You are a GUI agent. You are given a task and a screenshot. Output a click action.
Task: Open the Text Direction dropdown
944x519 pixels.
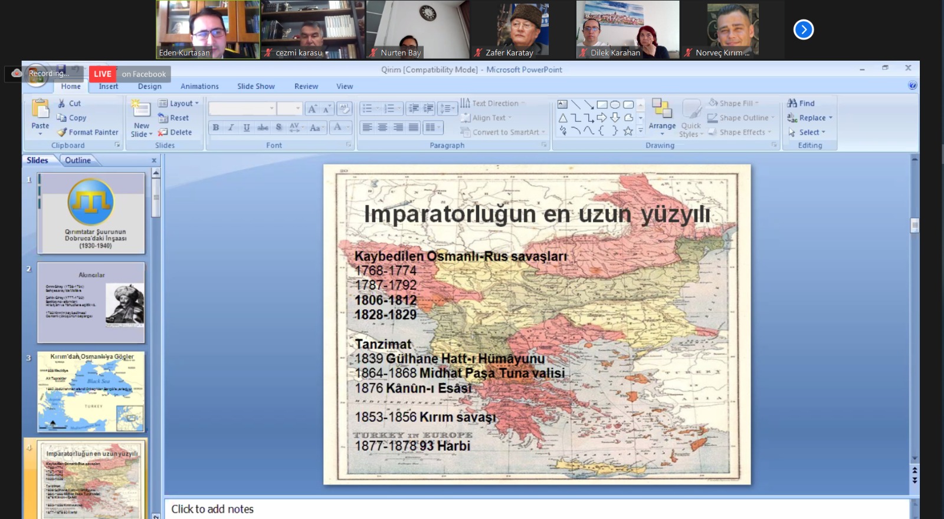click(x=493, y=103)
